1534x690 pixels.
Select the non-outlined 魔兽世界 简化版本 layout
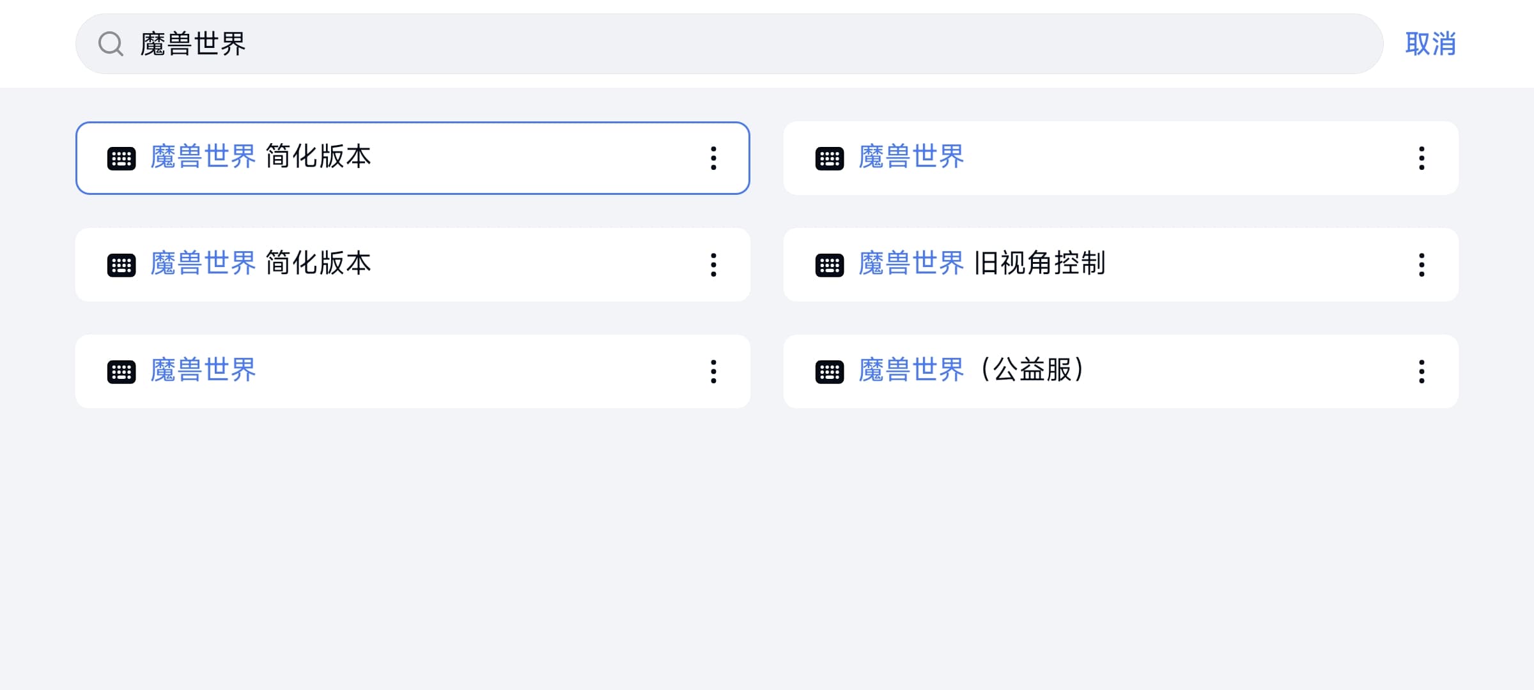click(412, 265)
